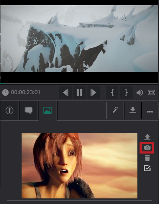Open the info tab

(x=10, y=110)
